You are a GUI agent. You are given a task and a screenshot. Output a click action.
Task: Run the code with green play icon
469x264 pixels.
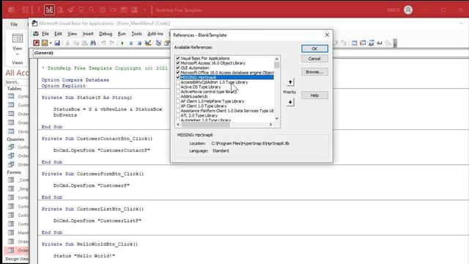click(x=122, y=43)
